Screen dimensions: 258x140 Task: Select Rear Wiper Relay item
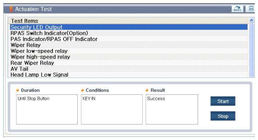[128, 63]
